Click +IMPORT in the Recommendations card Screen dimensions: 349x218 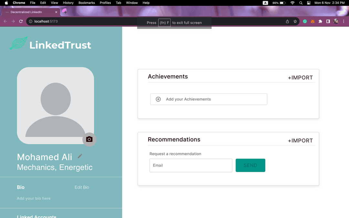click(x=300, y=140)
